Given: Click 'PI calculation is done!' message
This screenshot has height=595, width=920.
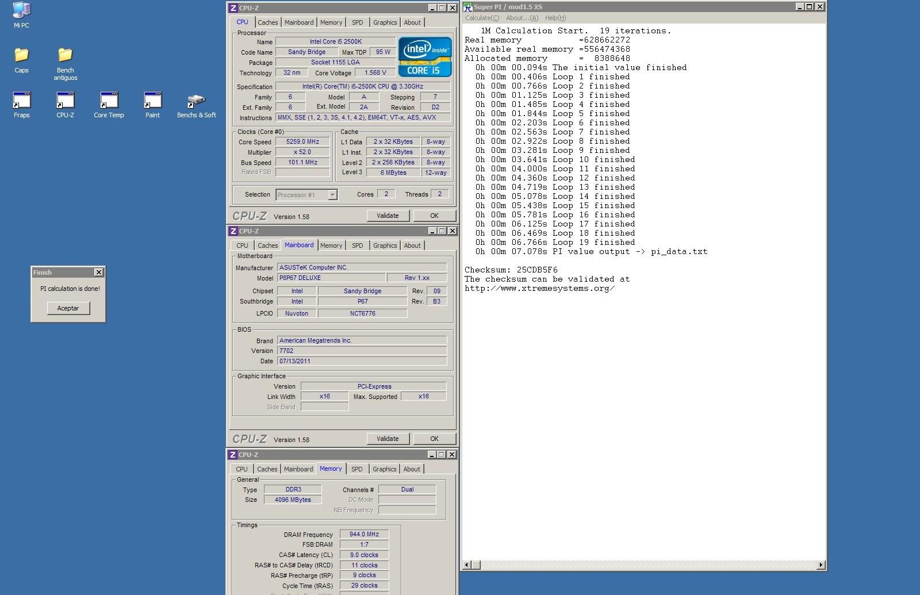Looking at the screenshot, I should (70, 289).
